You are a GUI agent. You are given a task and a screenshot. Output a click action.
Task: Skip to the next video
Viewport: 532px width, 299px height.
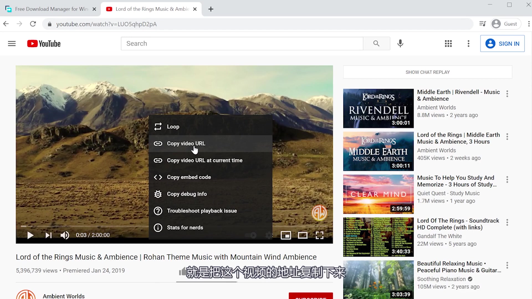pyautogui.click(x=48, y=235)
